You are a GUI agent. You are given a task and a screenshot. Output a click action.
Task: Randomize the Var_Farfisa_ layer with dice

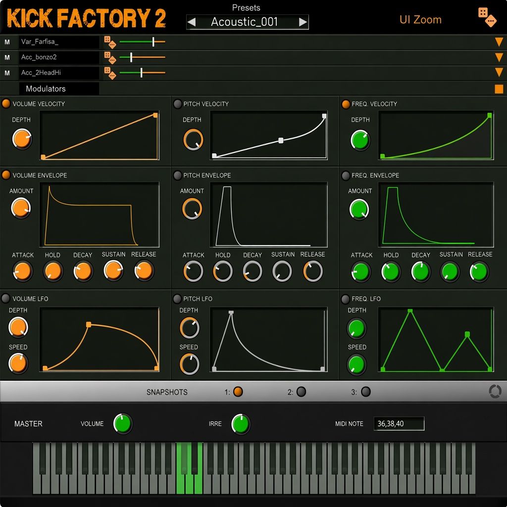tap(110, 42)
